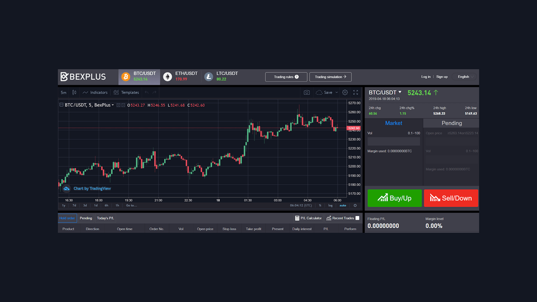Screen dimensions: 537x302
Task: Toggle fullscreen chart mode
Action: click(356, 92)
